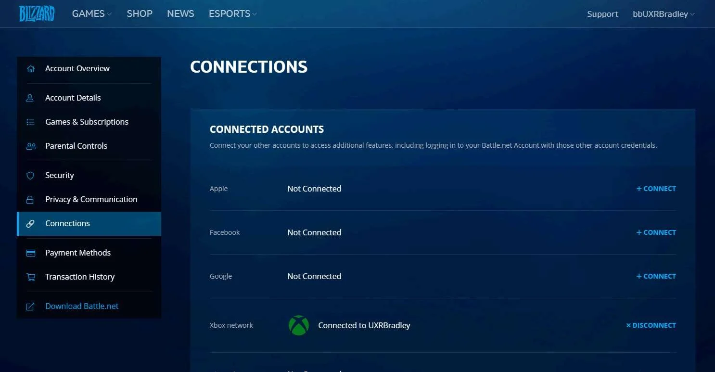Viewport: 715px width, 372px height.
Task: Connect the Google account
Action: (656, 276)
